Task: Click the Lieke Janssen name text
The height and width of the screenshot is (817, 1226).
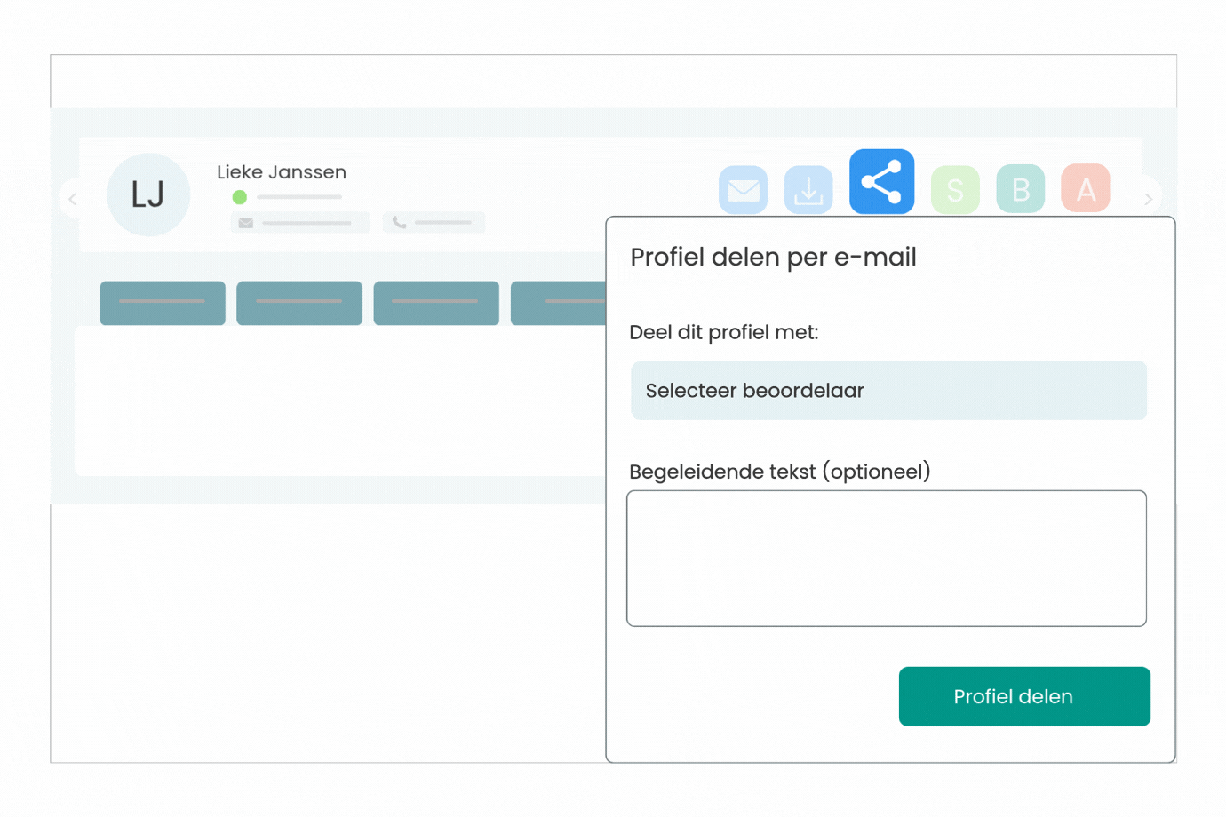Action: (282, 172)
